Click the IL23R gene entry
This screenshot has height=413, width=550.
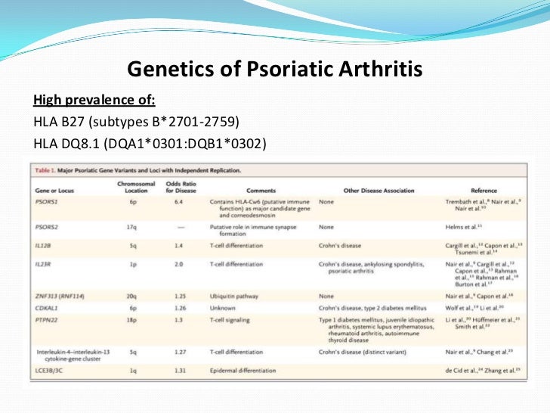coord(43,264)
